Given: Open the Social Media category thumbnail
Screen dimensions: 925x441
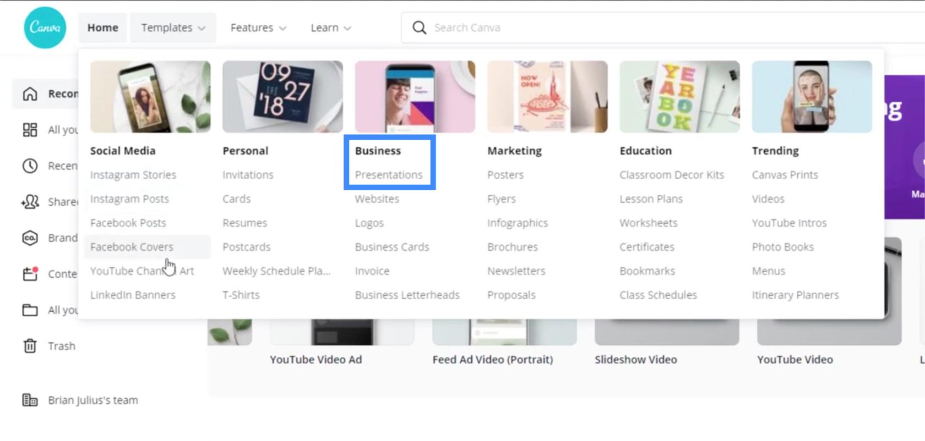Looking at the screenshot, I should pyautogui.click(x=150, y=97).
